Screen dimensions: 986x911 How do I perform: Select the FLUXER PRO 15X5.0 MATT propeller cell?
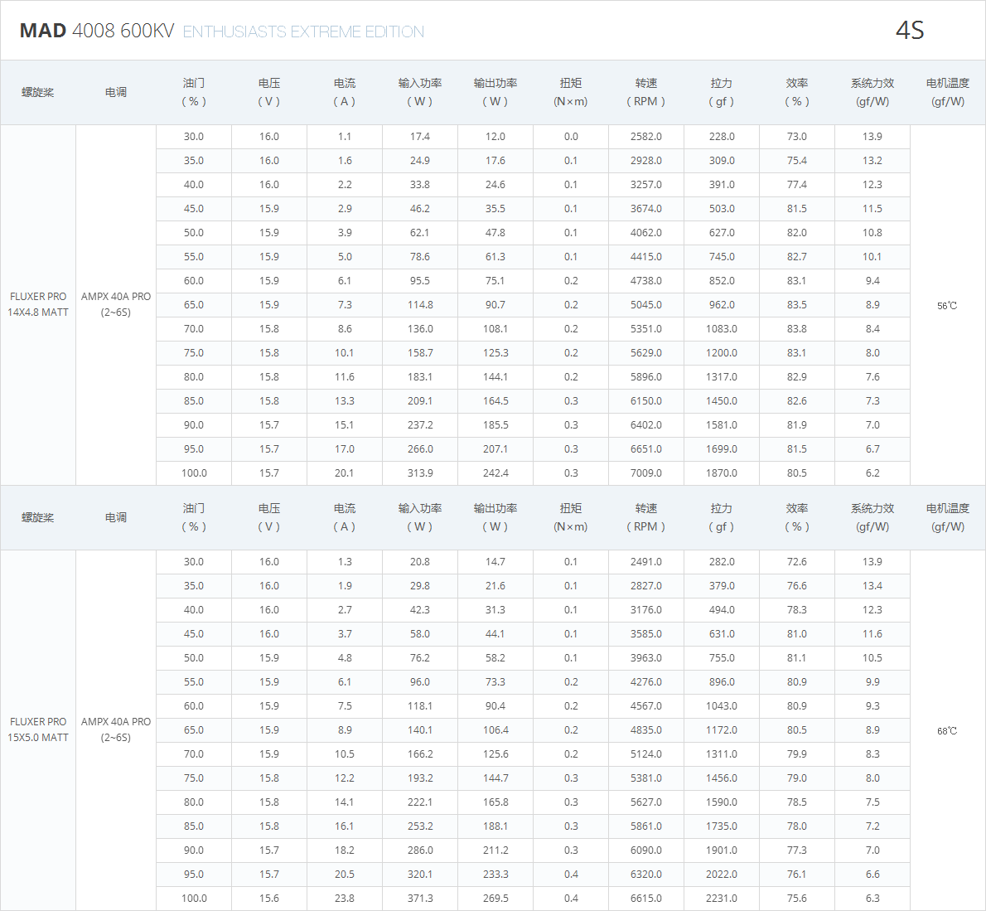click(x=38, y=729)
